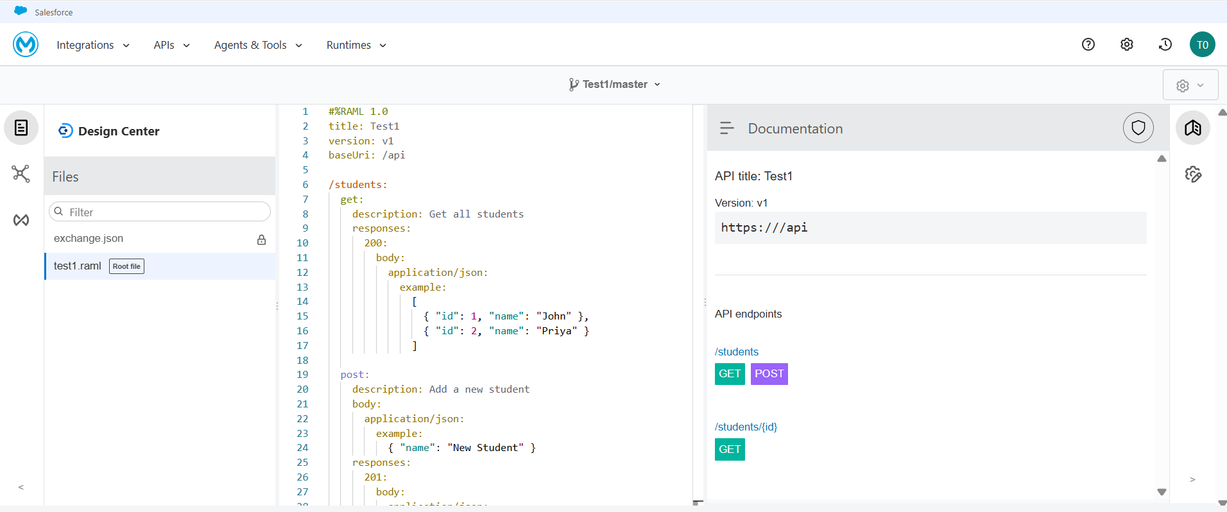Click the shield icon in Documentation header
Viewport: 1227px width, 512px height.
[x=1138, y=128]
